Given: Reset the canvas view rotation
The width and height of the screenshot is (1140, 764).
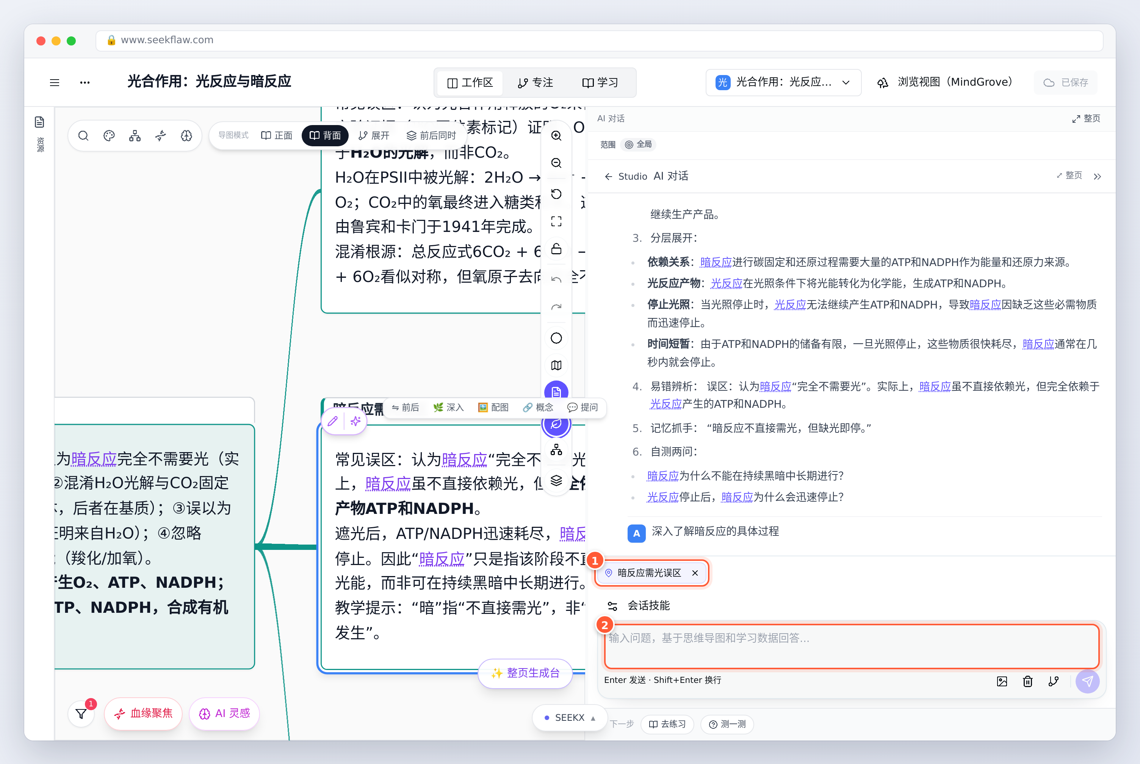Looking at the screenshot, I should pyautogui.click(x=556, y=194).
